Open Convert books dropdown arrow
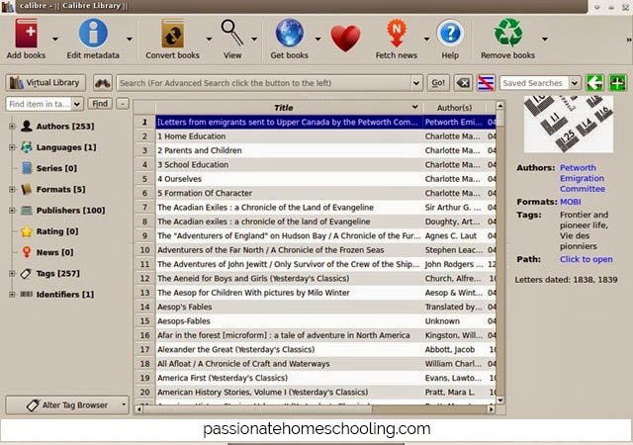This screenshot has width=633, height=445. tap(209, 40)
